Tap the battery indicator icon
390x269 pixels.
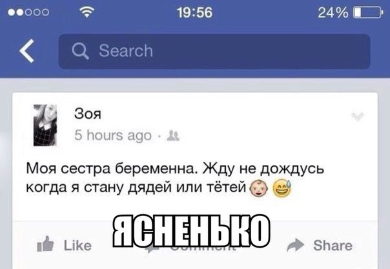pyautogui.click(x=368, y=12)
